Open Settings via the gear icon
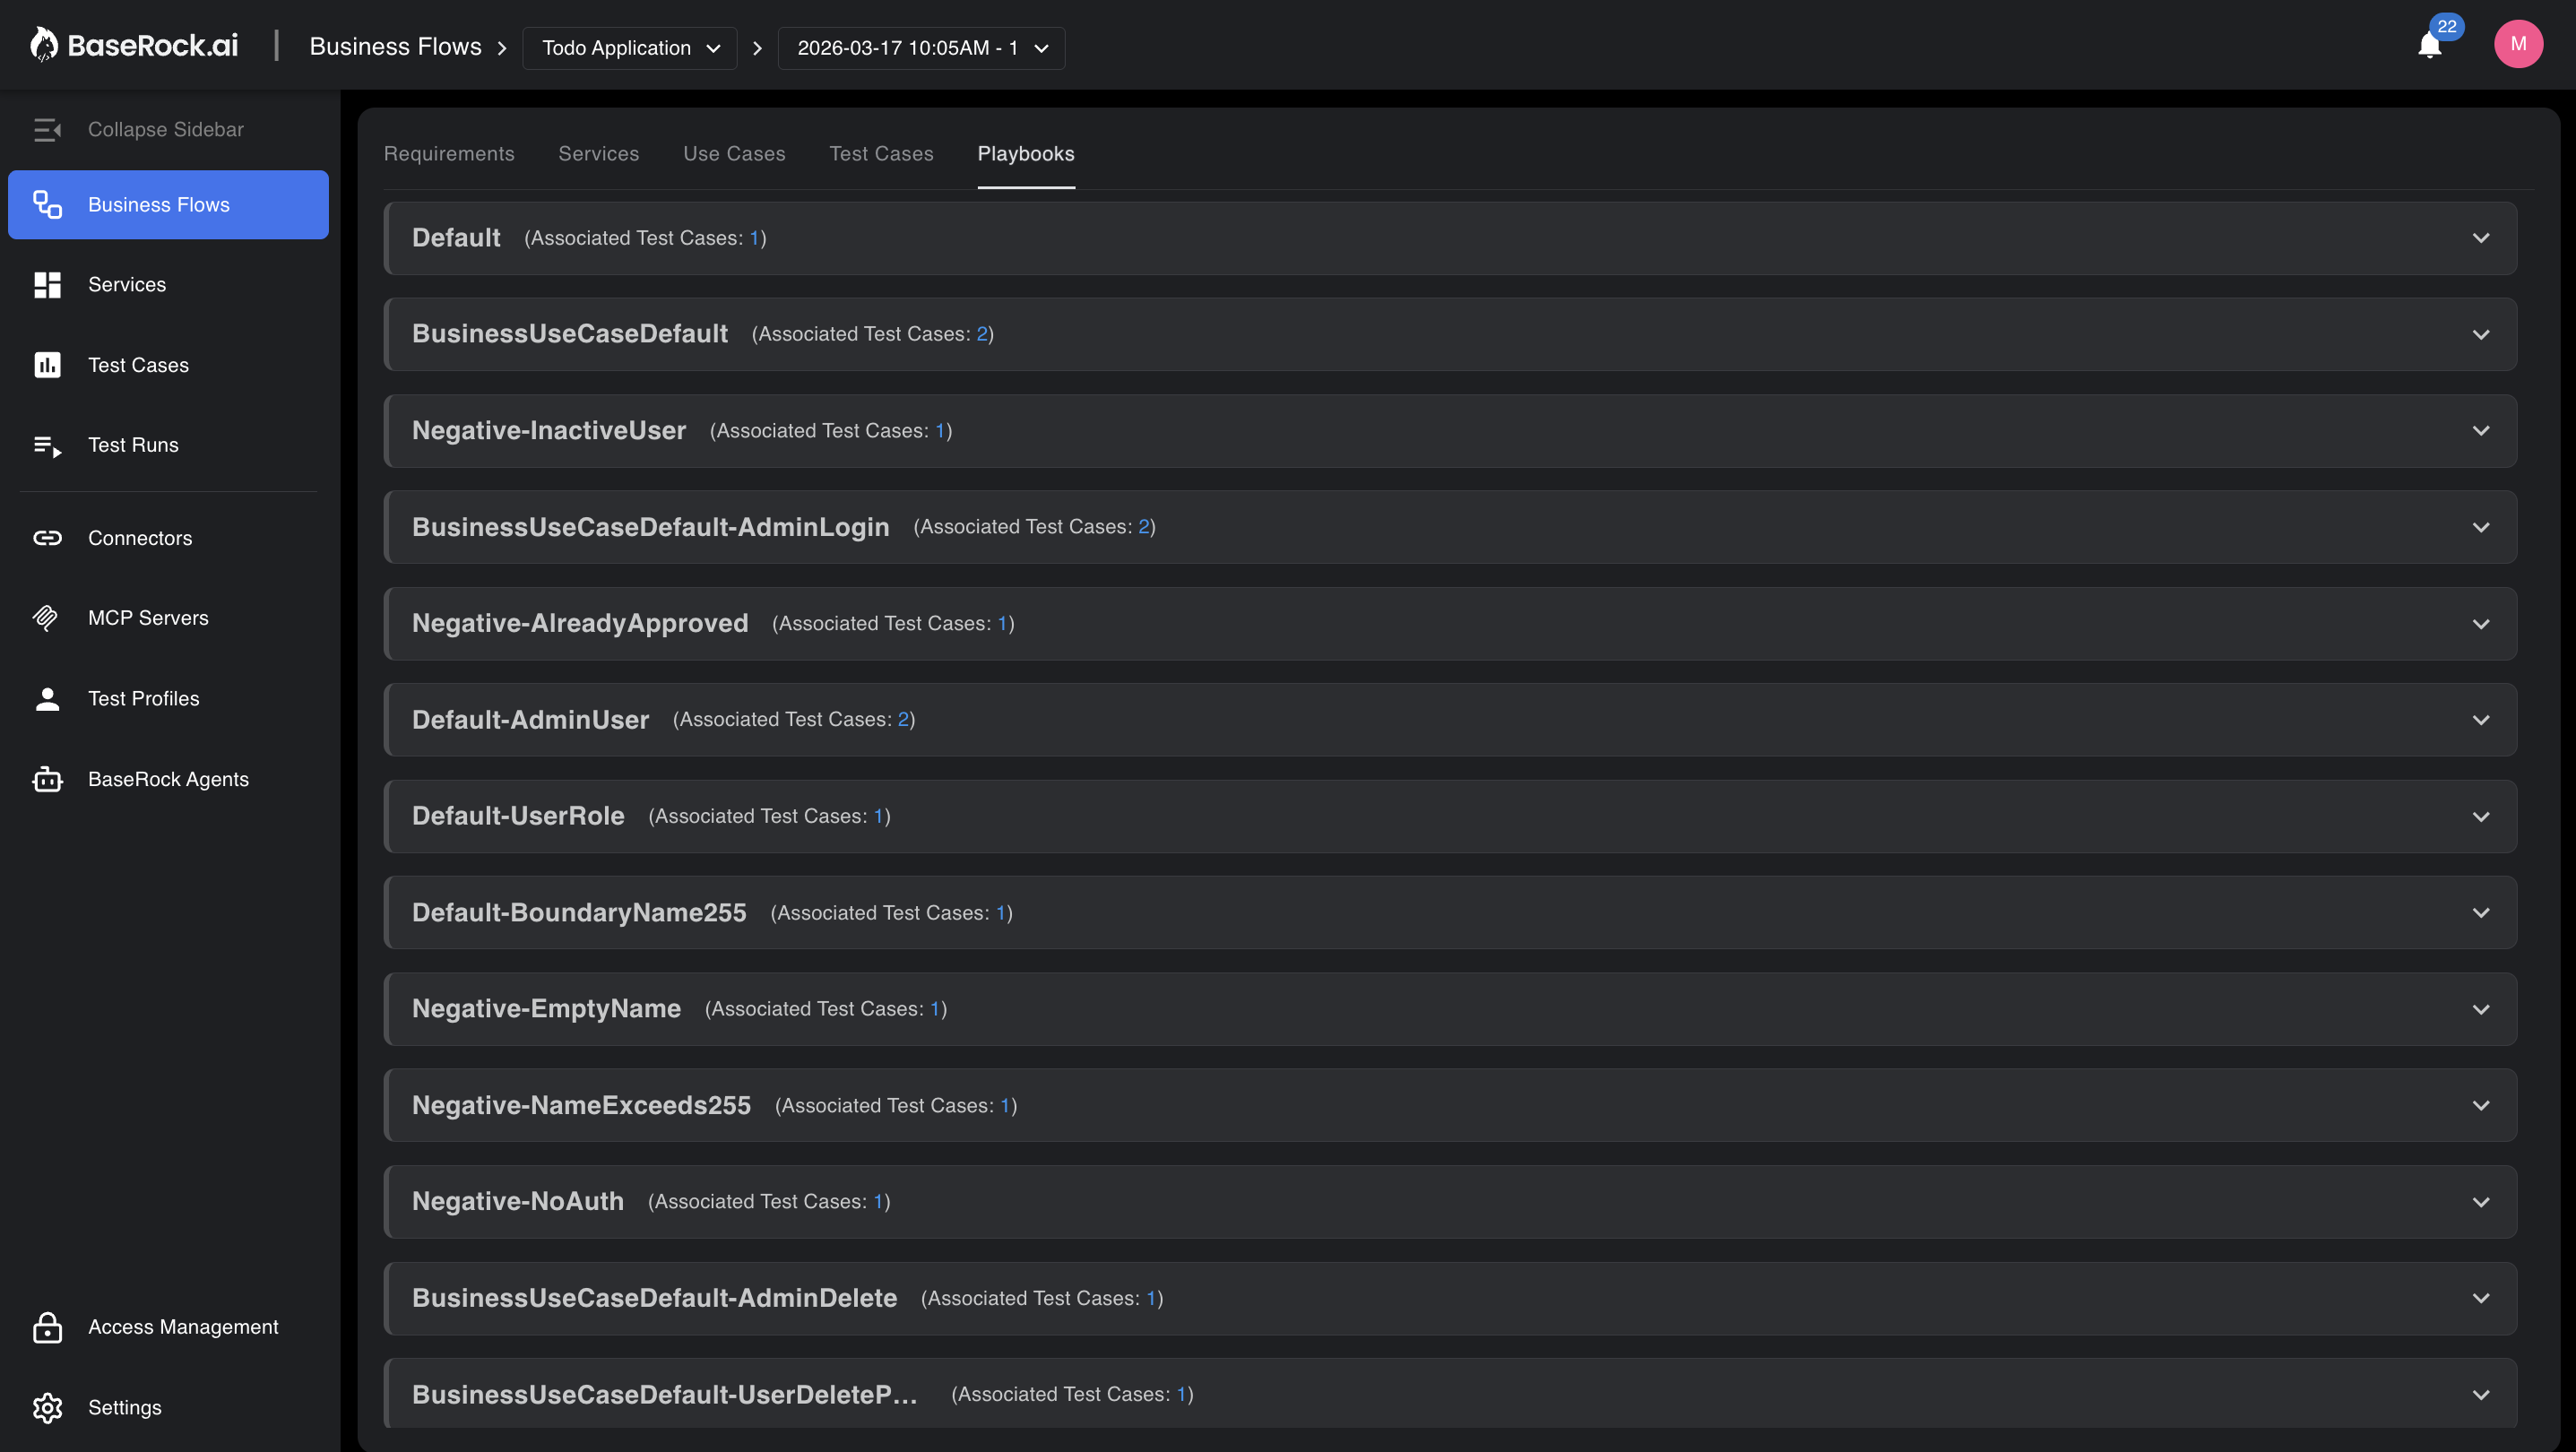The image size is (2576, 1452). click(x=47, y=1407)
